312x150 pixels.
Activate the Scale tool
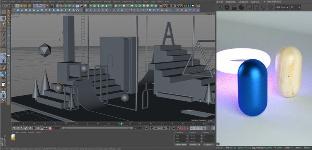(21, 6)
